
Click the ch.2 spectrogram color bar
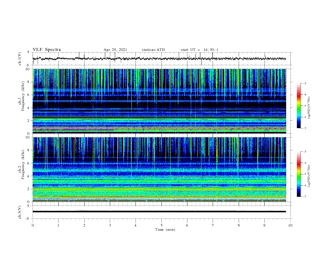click(299, 174)
